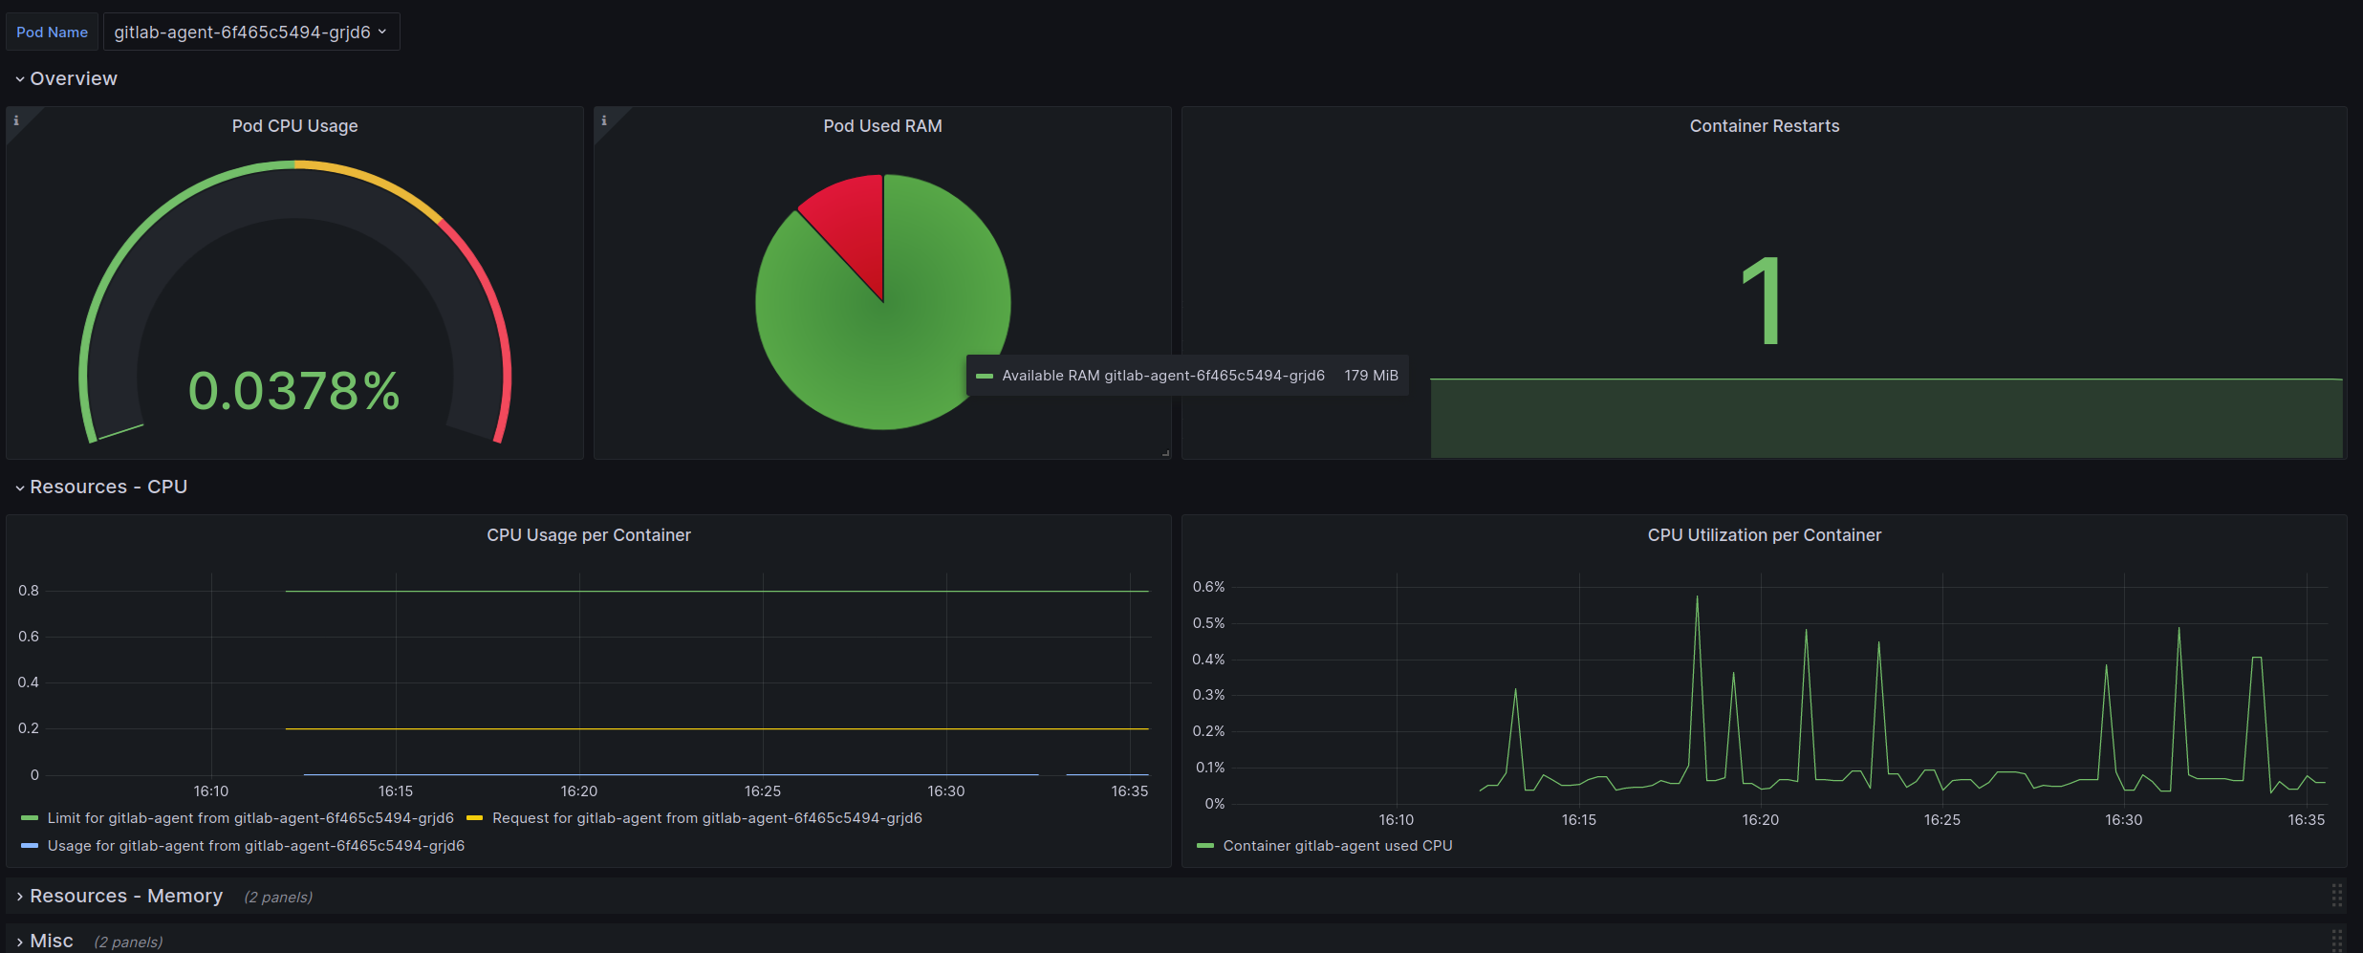Toggle the Request for gitlab-agent series label
This screenshot has height=953, width=2363.
706,818
